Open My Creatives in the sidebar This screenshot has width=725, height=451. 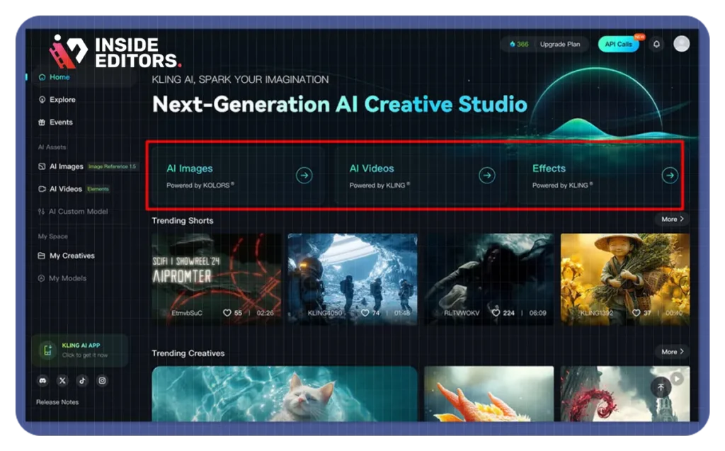[x=71, y=256]
